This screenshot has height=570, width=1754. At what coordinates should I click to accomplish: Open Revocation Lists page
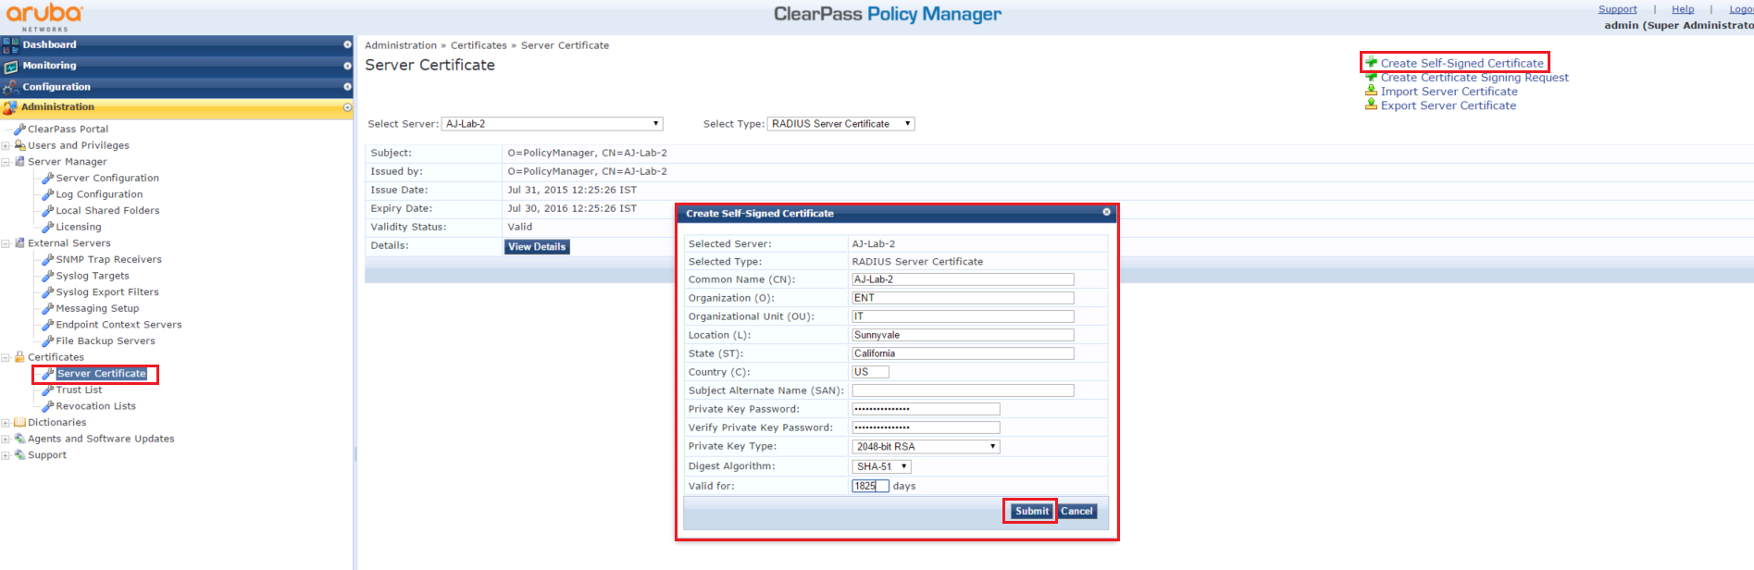(95, 406)
